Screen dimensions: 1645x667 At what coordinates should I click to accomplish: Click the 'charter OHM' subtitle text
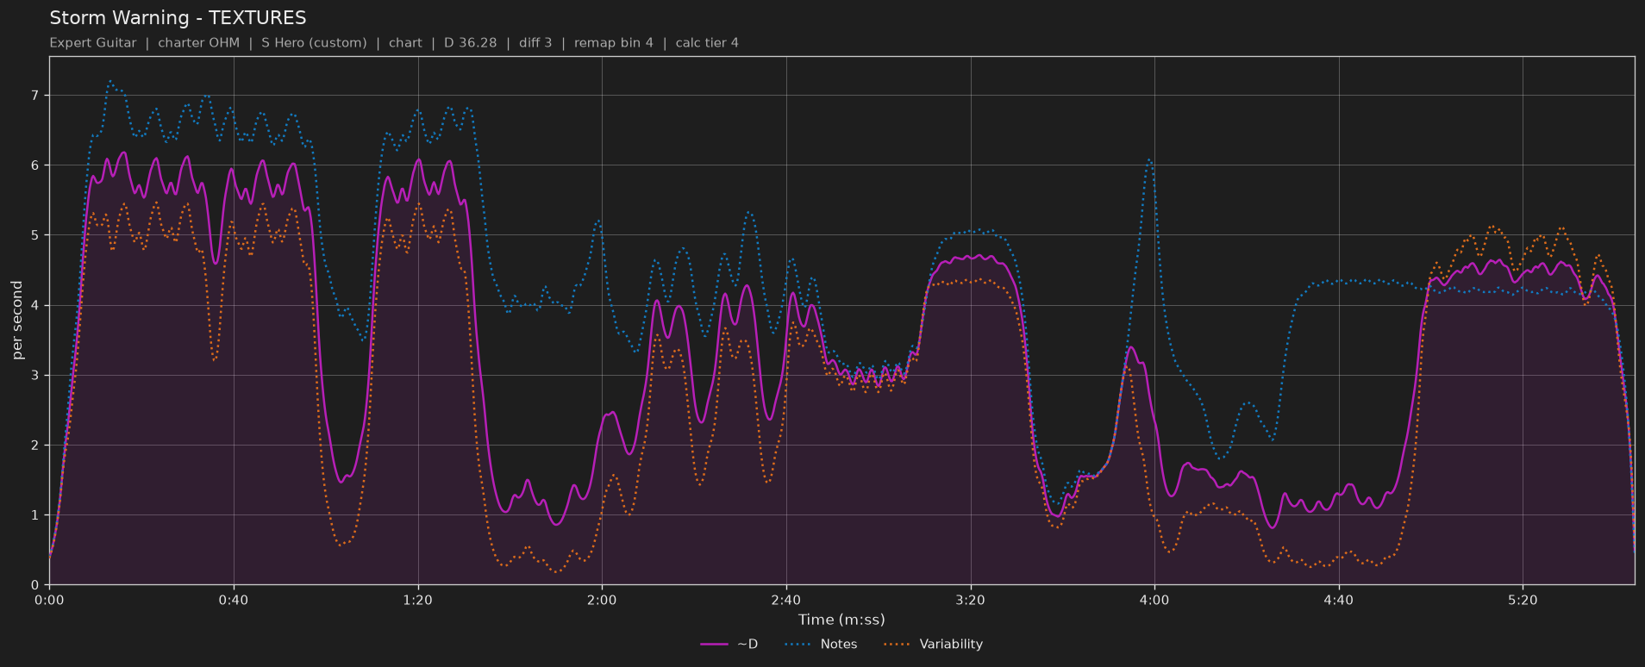click(199, 43)
